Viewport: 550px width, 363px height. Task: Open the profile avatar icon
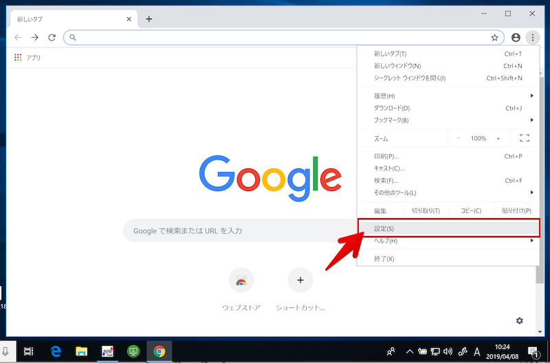516,38
